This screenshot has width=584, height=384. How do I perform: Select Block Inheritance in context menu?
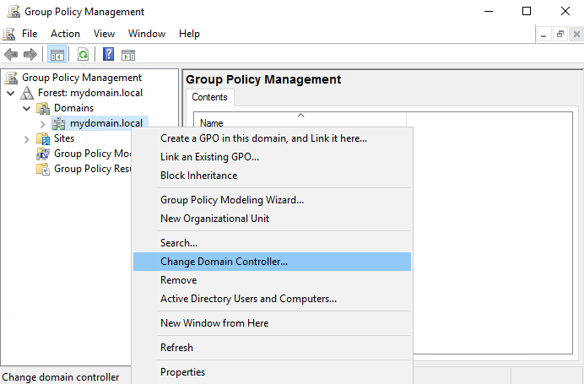point(198,176)
